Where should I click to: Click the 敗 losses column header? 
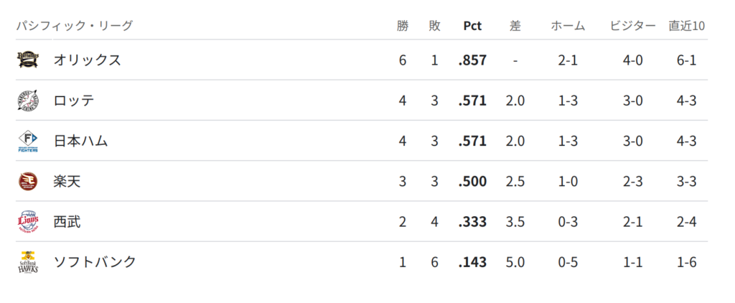pos(434,26)
